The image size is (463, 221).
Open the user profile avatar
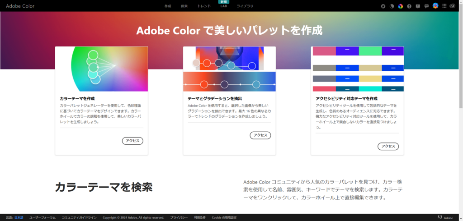click(435, 5)
